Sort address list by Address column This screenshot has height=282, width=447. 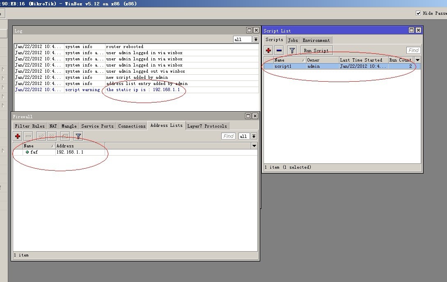pyautogui.click(x=80, y=146)
